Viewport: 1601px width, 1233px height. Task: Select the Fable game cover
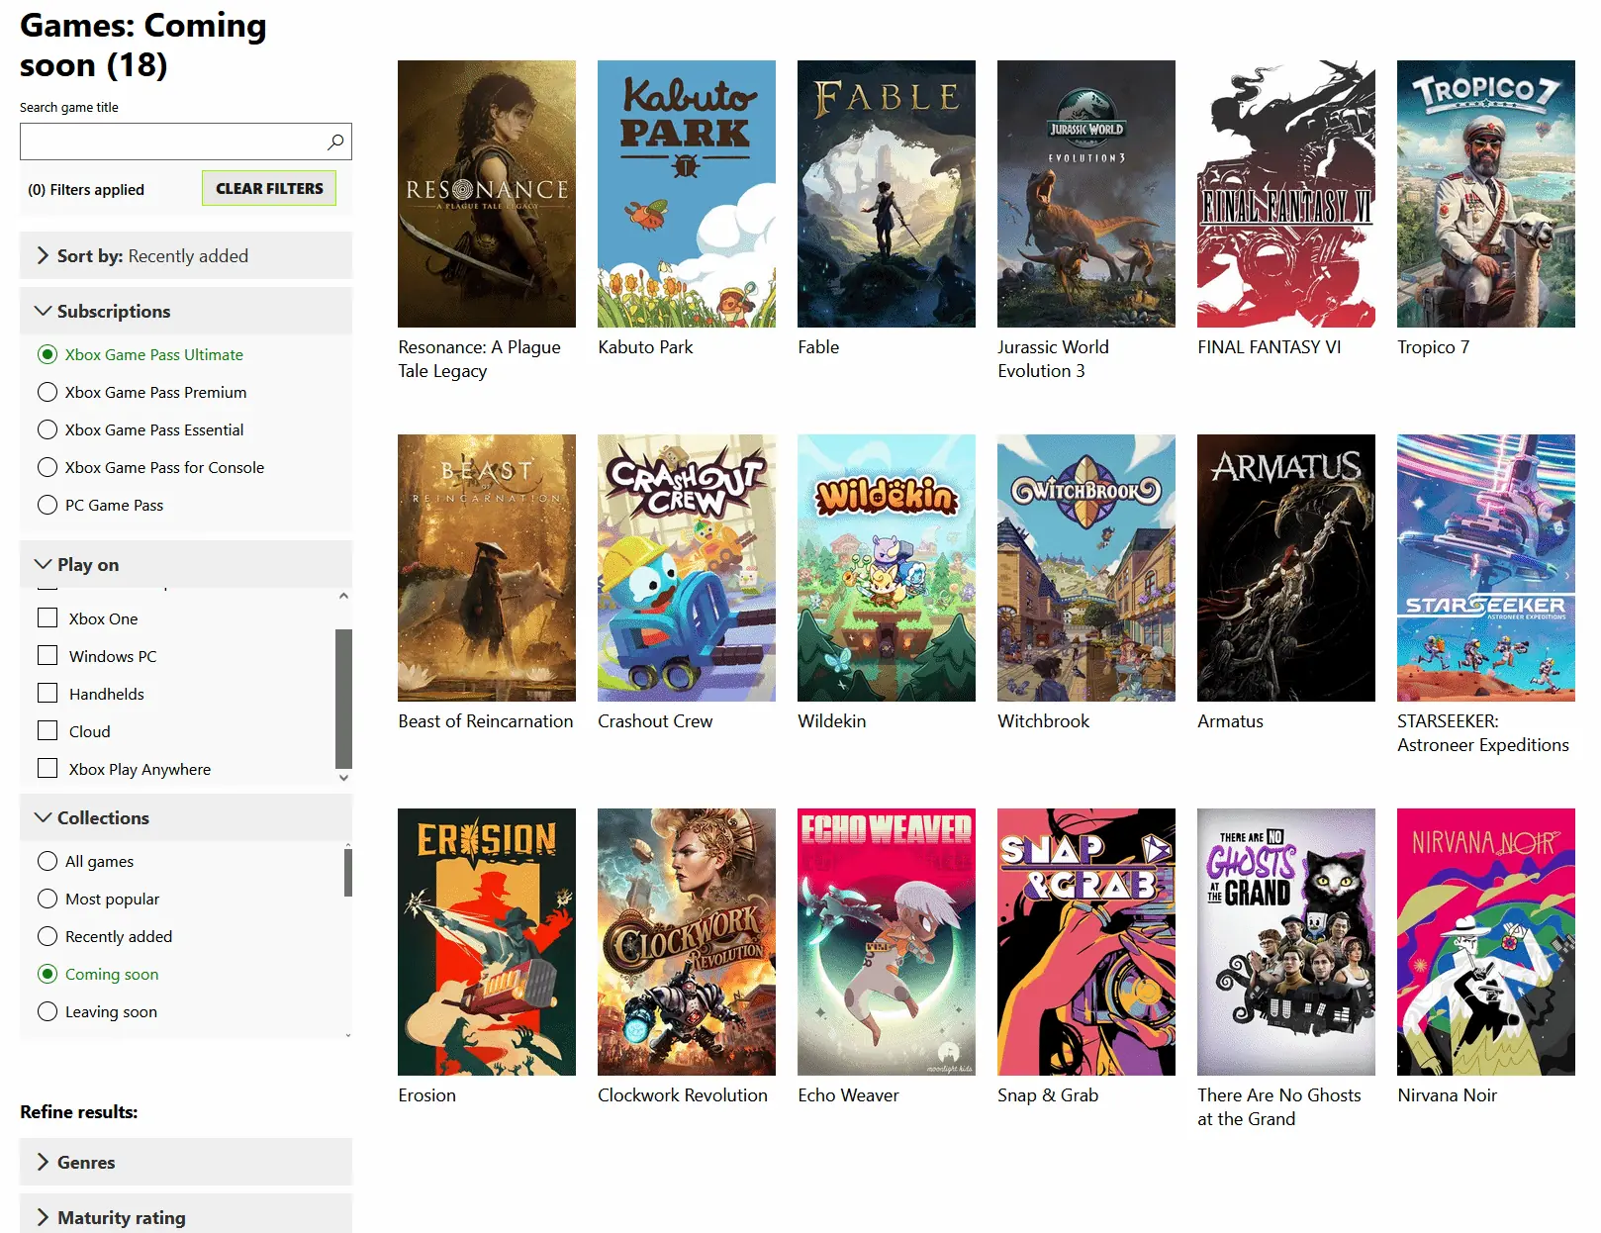(887, 194)
